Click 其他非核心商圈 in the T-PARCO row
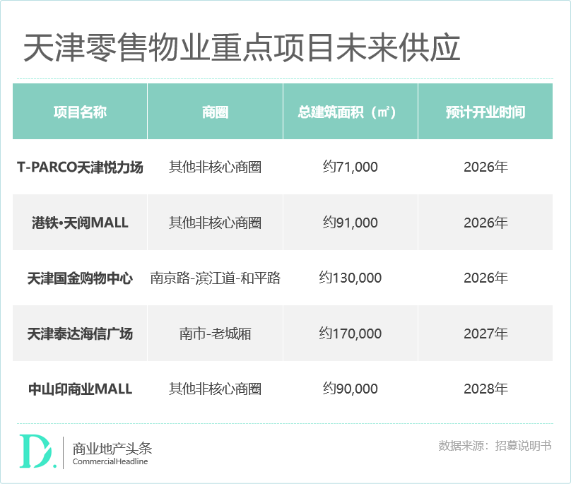The width and height of the screenshot is (571, 484). click(x=216, y=167)
